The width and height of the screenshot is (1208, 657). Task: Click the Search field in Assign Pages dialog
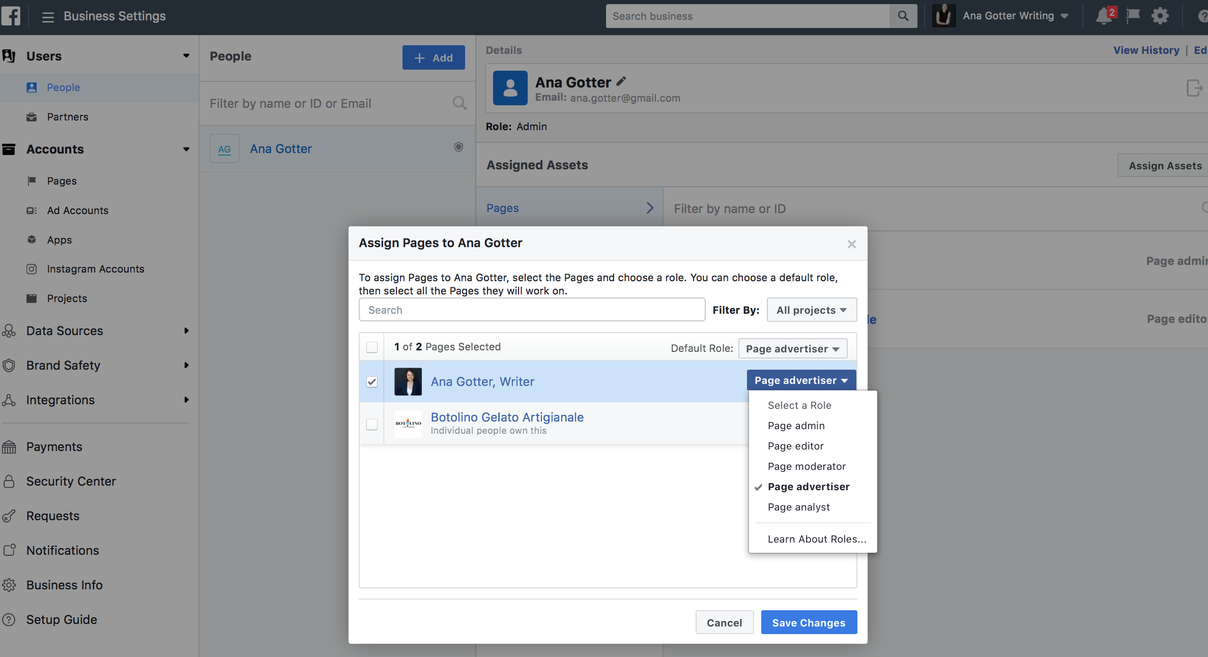pyautogui.click(x=532, y=310)
